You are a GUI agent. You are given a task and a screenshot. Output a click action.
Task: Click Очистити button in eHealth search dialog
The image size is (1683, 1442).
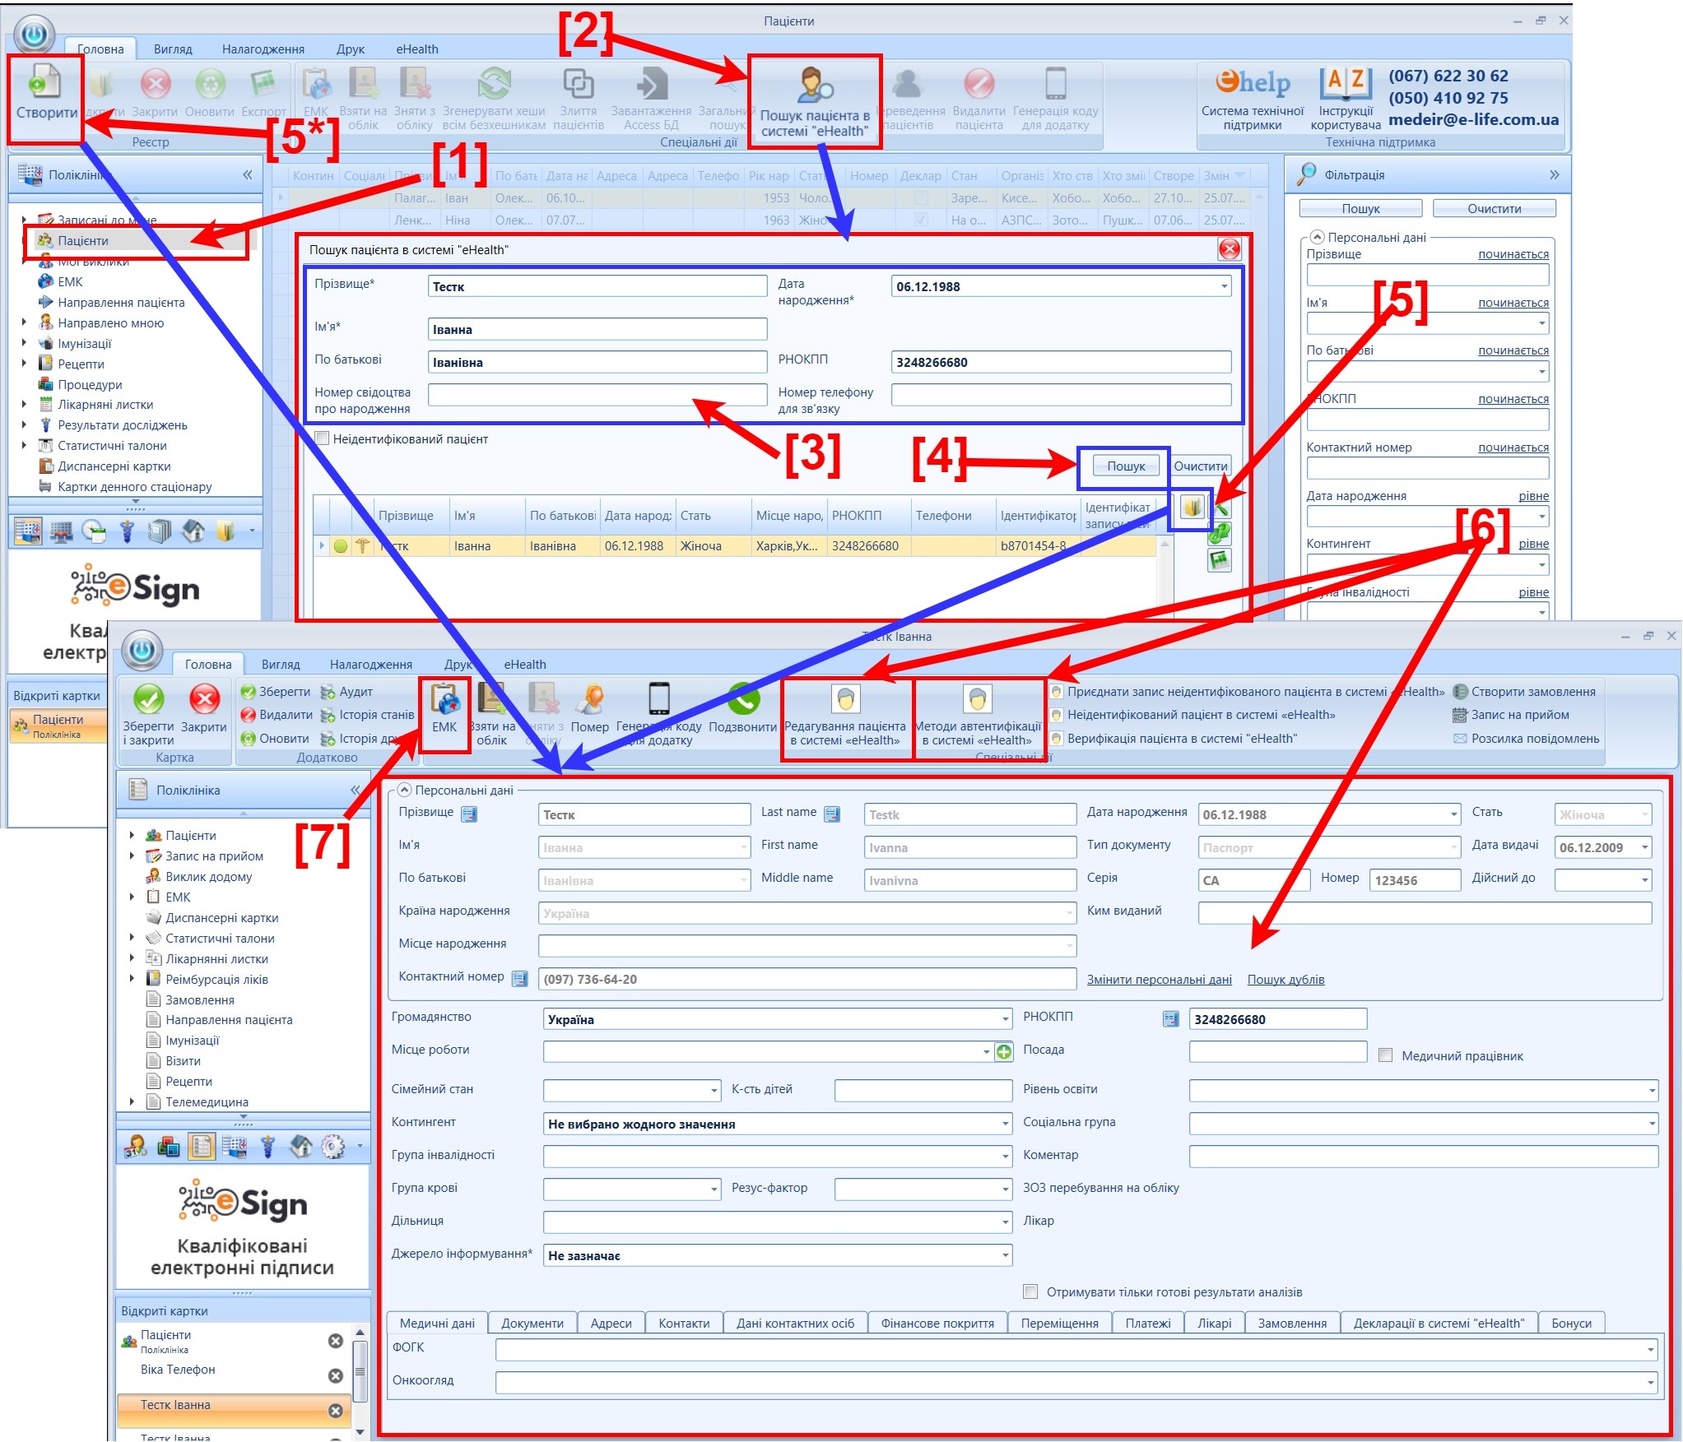click(1200, 466)
